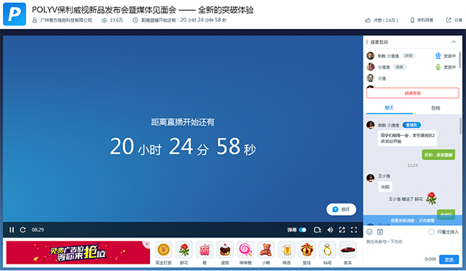
Task: Send the teddy bear gift
Action: [x=266, y=250]
